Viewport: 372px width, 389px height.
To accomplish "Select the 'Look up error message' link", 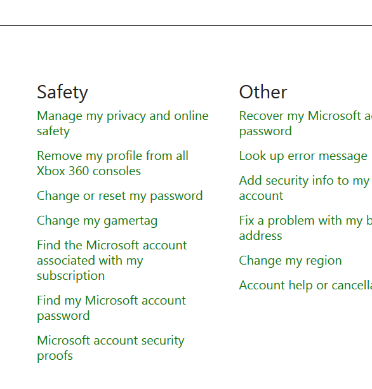I will pyautogui.click(x=303, y=156).
